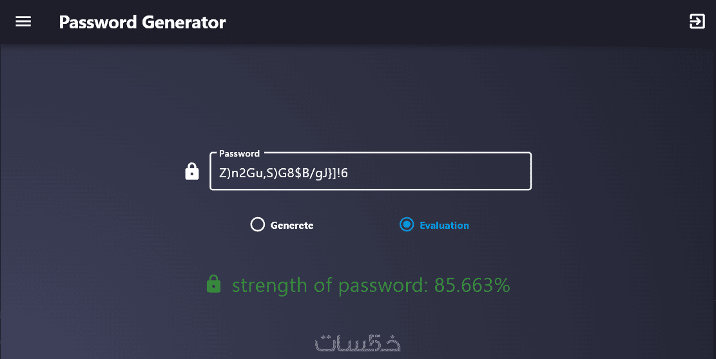716x359 pixels.
Task: Select the Evaluation radio button circle
Action: (x=407, y=225)
